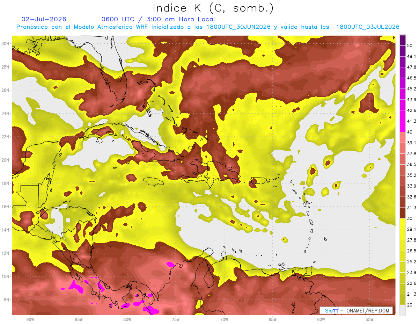419x324 pixels.
Task: Click the "28N" latitude axis label
Action: pos(5,67)
